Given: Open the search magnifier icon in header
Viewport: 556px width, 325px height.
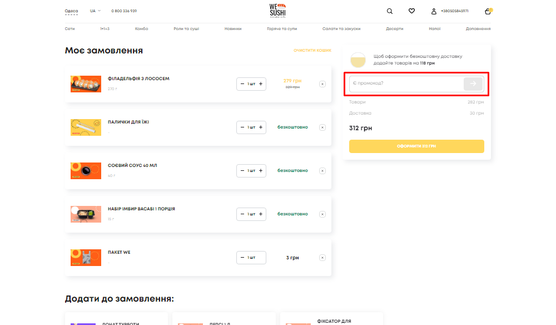Looking at the screenshot, I should coord(389,11).
